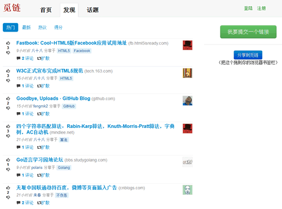Open 1 评论 on the 字符串匹配算法 post
282x209 pixels.
point(28,148)
